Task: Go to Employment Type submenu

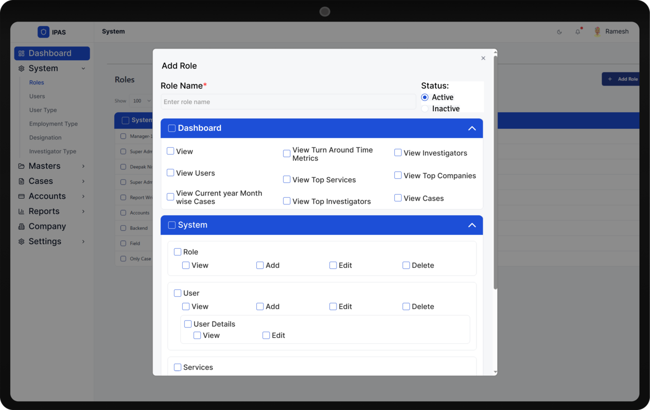Action: tap(54, 124)
